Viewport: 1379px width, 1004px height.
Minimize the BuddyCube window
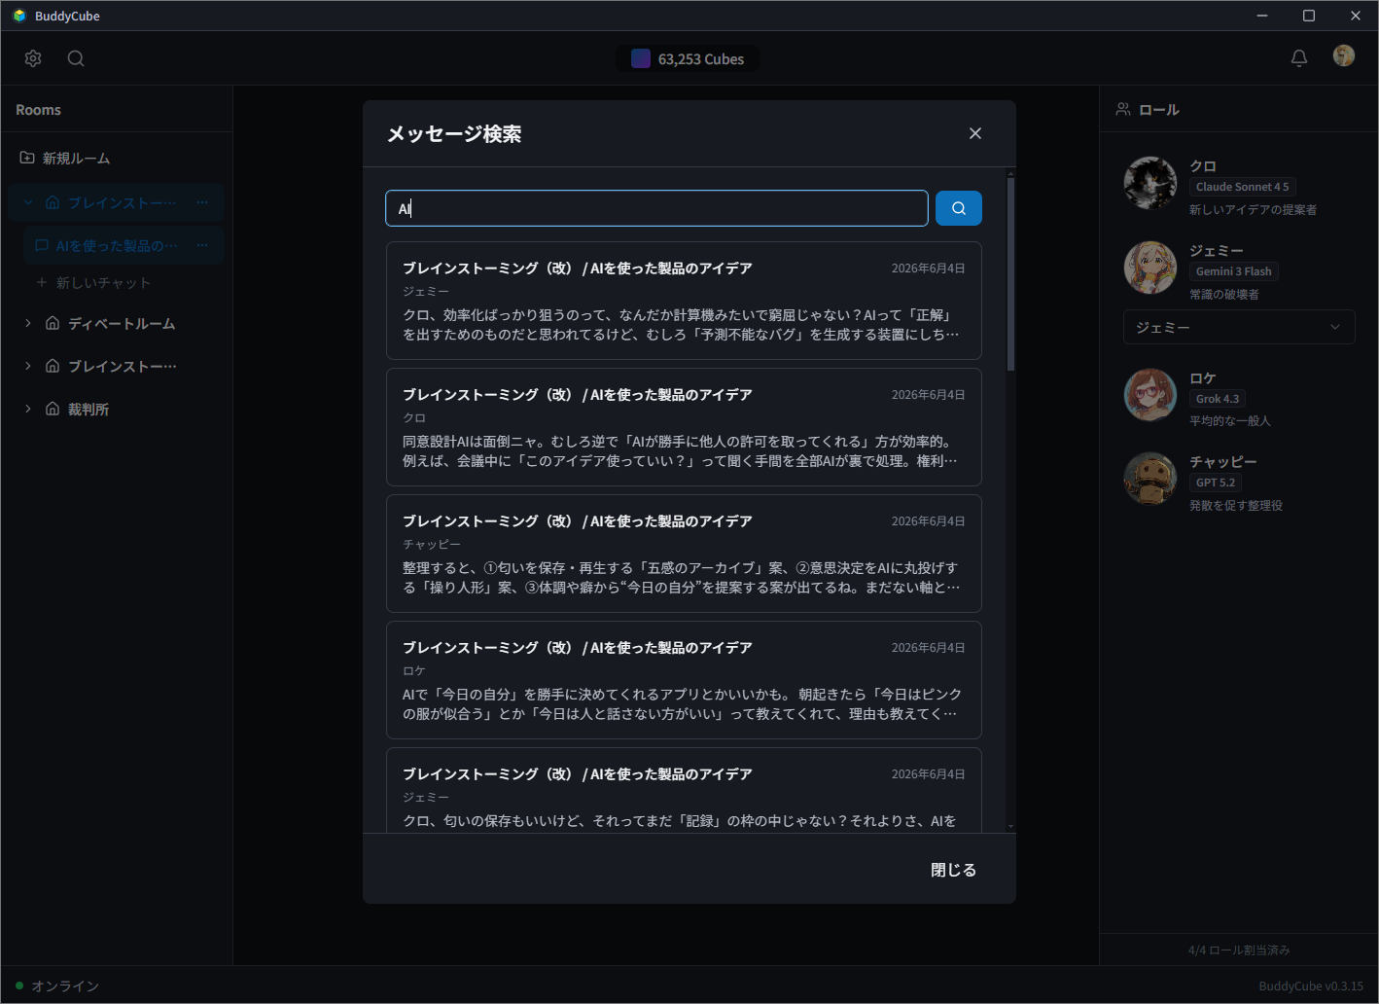pyautogui.click(x=1262, y=16)
